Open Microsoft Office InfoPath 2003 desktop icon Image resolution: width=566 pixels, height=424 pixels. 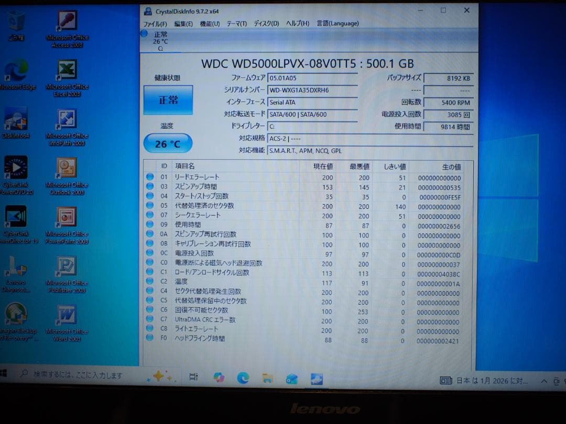click(x=67, y=127)
